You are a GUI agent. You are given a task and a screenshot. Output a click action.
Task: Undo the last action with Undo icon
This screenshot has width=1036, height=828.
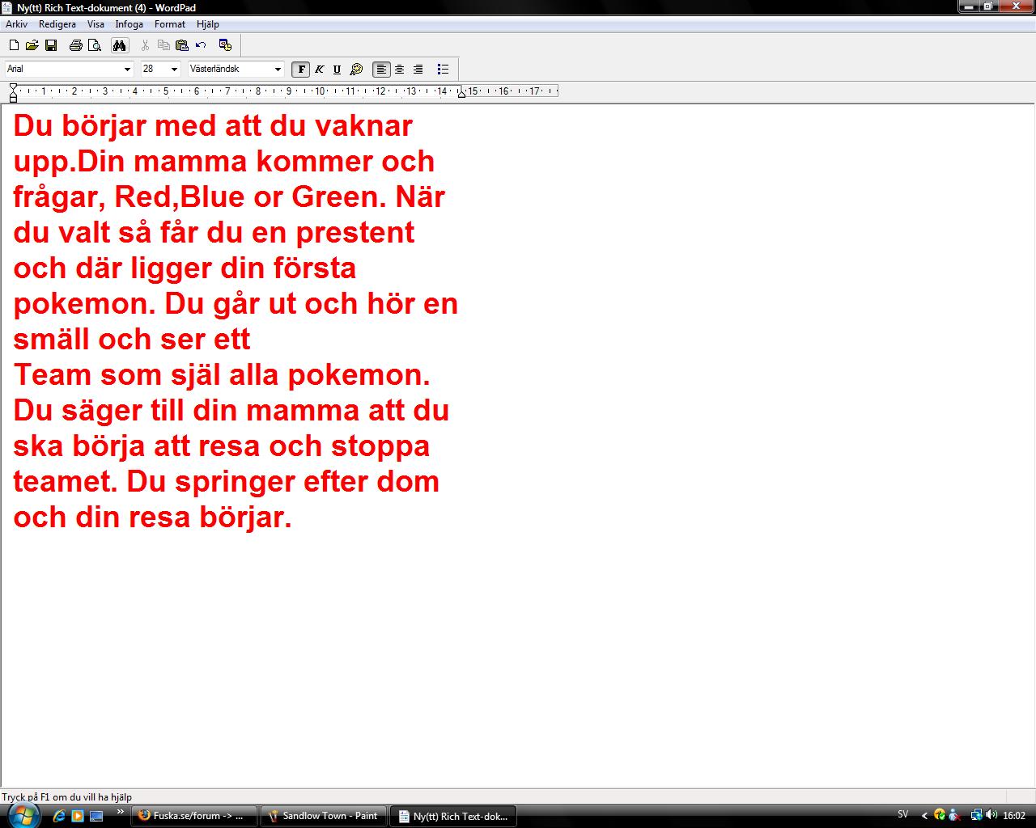click(201, 45)
